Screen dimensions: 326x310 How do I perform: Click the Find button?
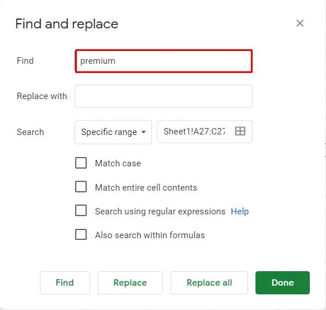click(65, 283)
